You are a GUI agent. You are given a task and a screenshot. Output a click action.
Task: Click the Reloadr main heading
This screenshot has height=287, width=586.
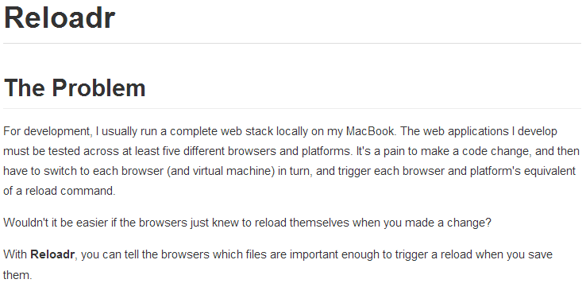click(60, 18)
